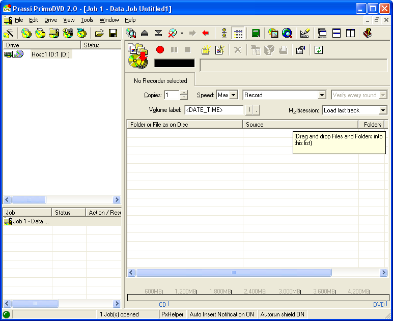
Task: Start a disc copy job (first disc stack icon)
Action: 26,33
